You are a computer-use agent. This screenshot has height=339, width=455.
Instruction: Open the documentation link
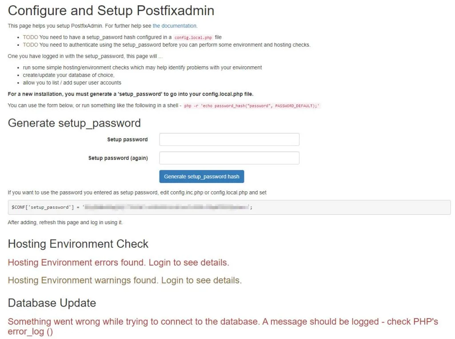(175, 26)
